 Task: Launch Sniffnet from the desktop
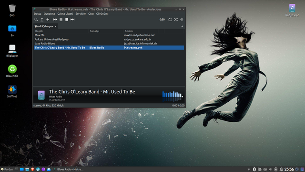12,91
